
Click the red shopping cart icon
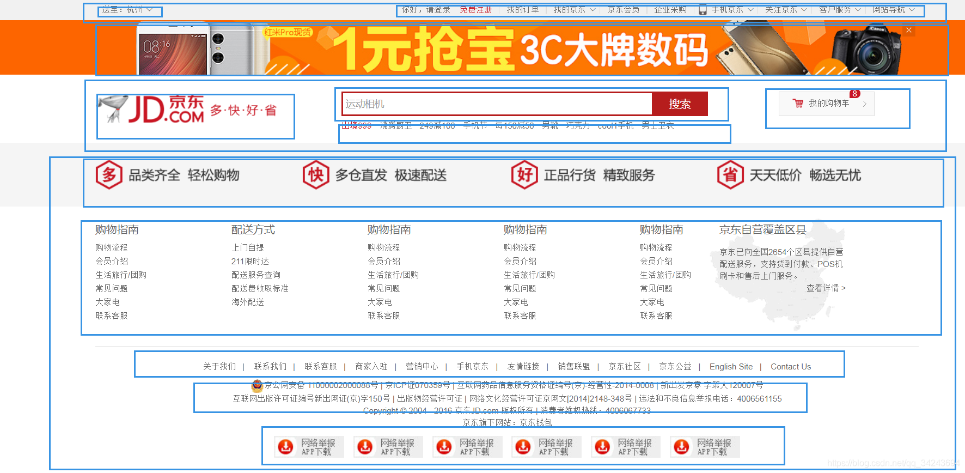pos(798,103)
